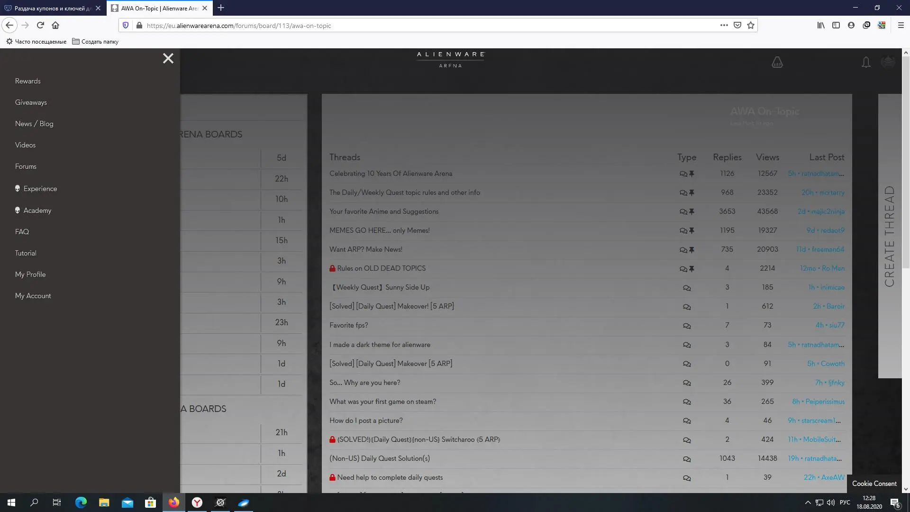Open Firefox hamburger menu
910x512 pixels.
(x=901, y=25)
